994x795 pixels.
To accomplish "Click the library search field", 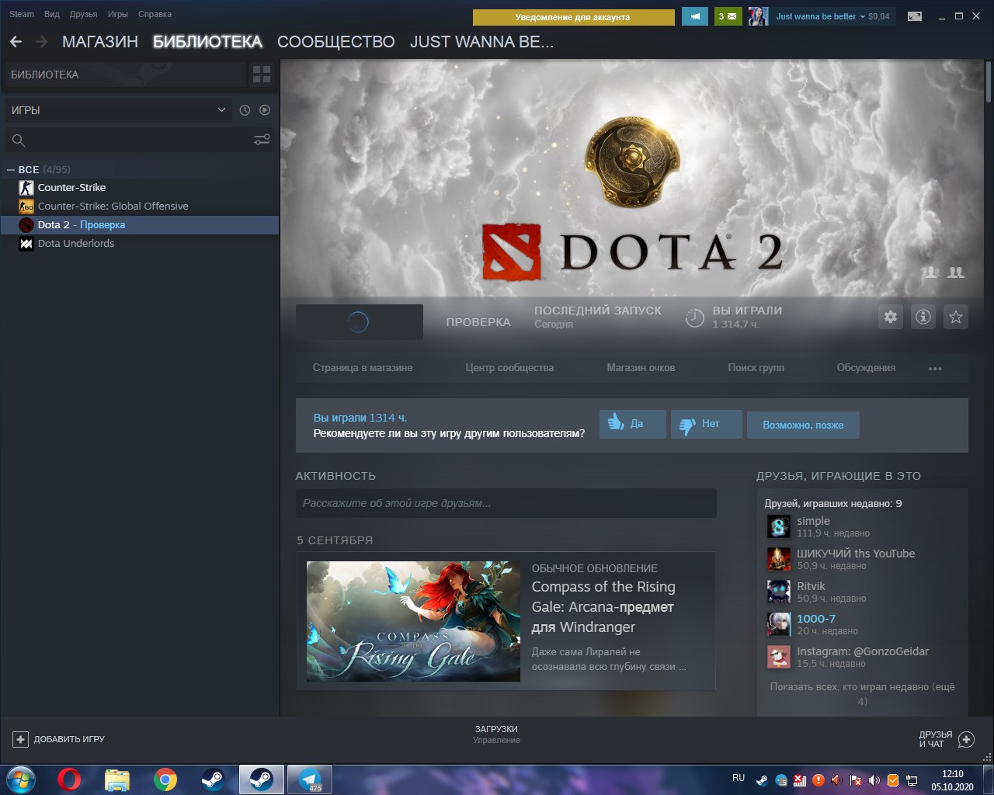I will click(128, 140).
